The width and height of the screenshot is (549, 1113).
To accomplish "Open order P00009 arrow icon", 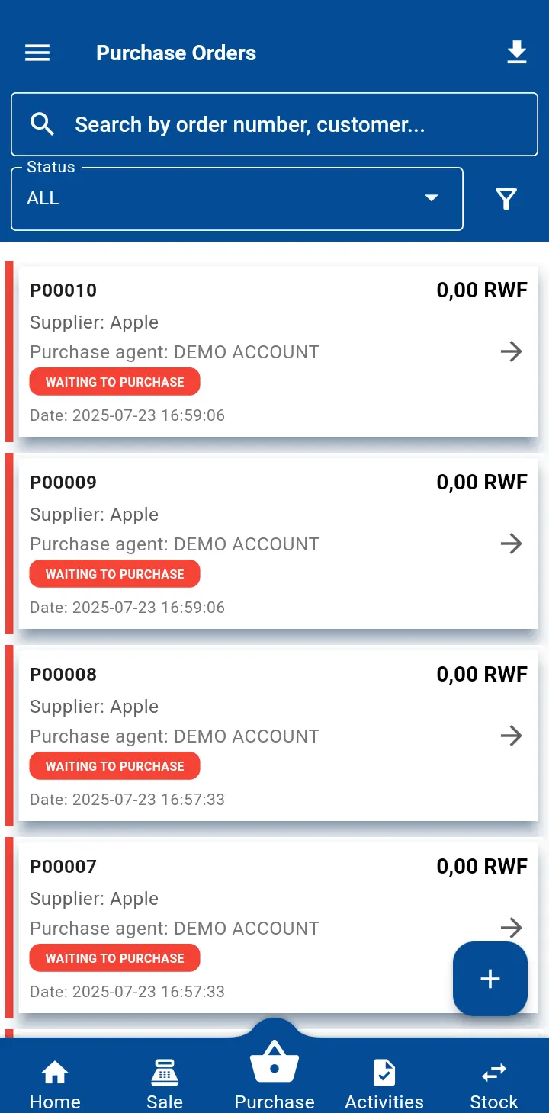I will point(511,544).
